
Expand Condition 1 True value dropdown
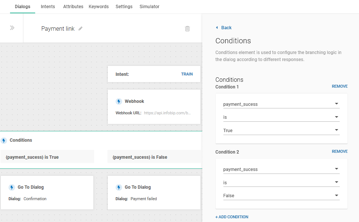tap(336, 130)
